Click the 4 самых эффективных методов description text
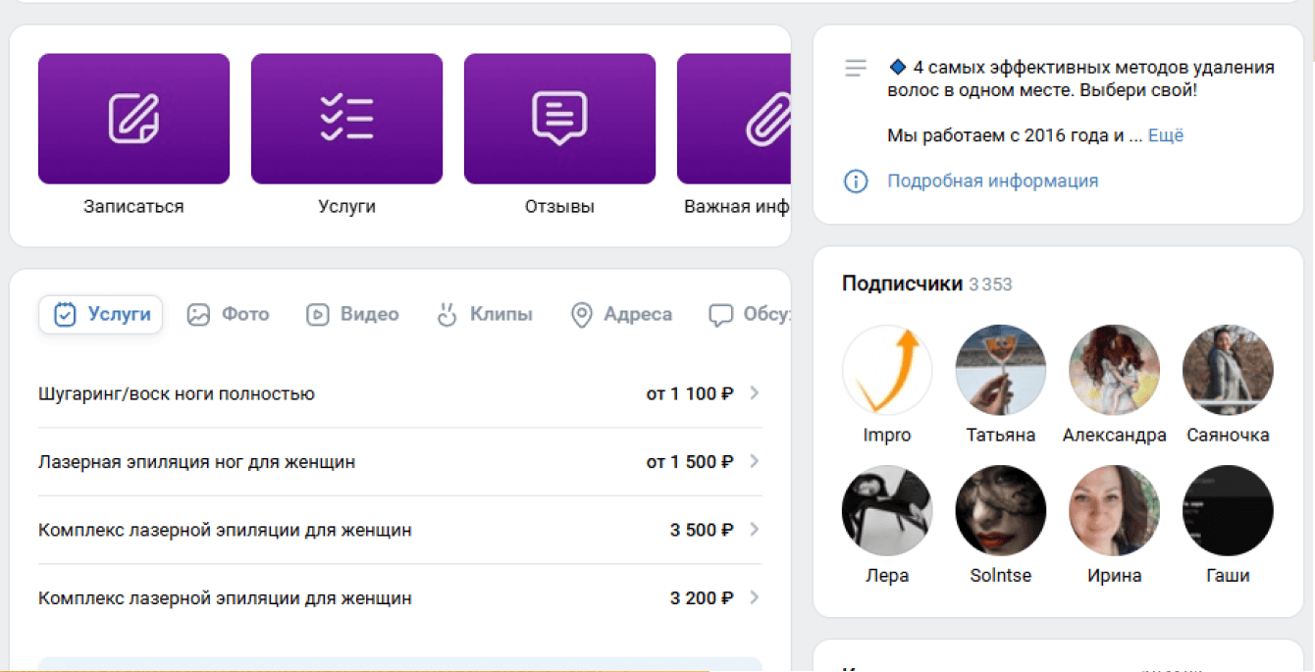Screen dimensions: 1315x672 [1081, 78]
